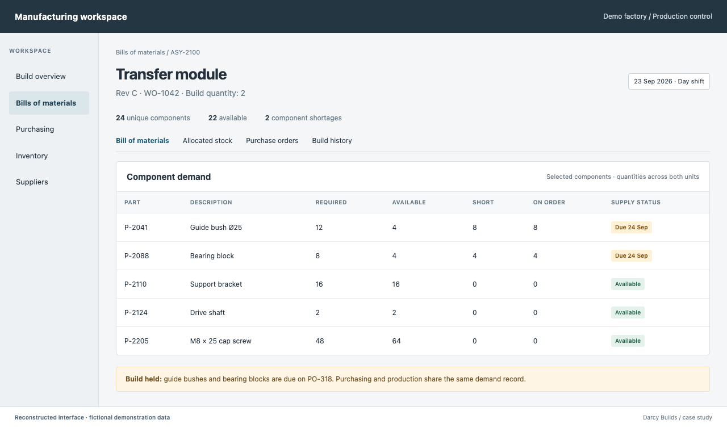Click the Due 24 Sep badge for P-2041
This screenshot has width=727, height=428.
point(631,228)
